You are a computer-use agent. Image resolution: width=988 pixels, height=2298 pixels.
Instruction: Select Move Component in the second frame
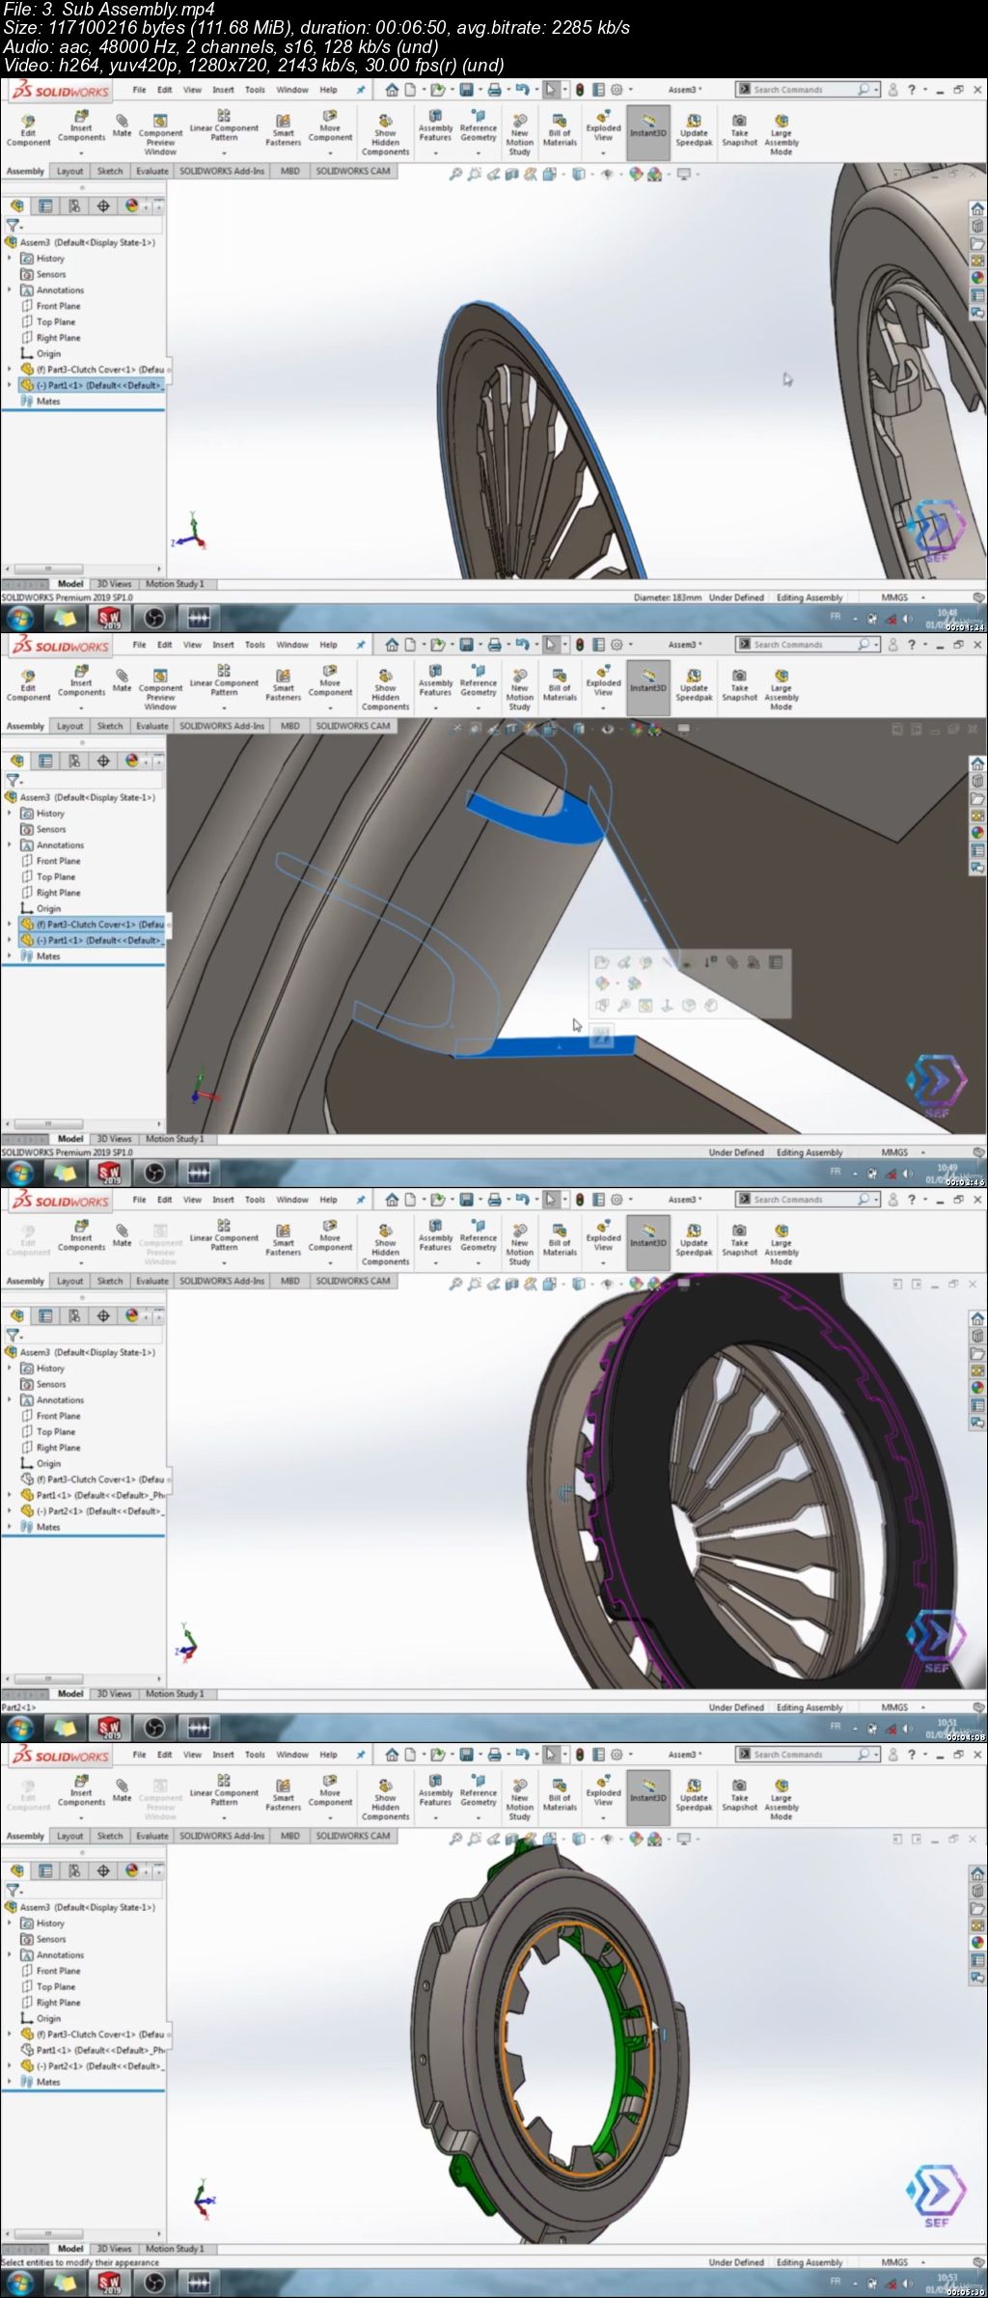coord(330,680)
